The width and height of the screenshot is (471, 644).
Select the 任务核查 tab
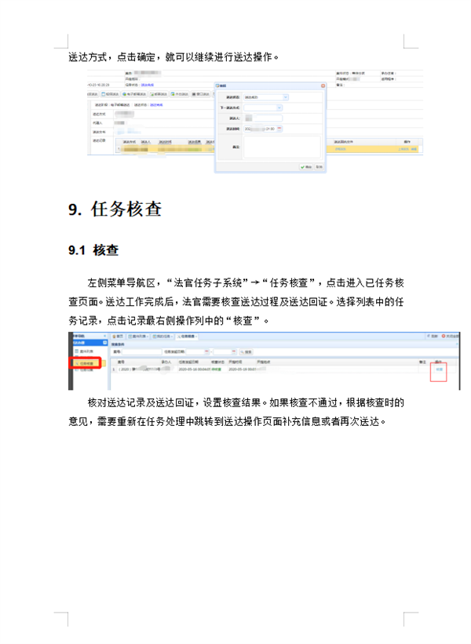(x=188, y=337)
